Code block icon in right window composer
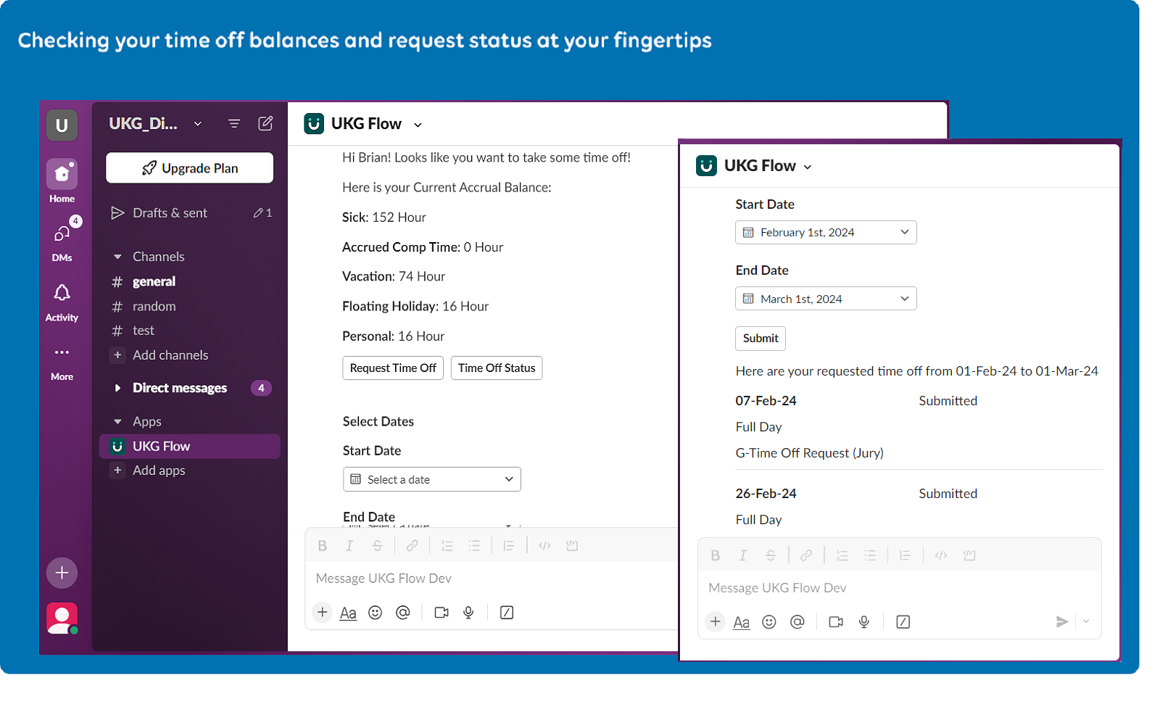This screenshot has height=725, width=1160. pyautogui.click(x=969, y=555)
